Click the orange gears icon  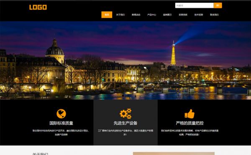(x=125, y=114)
